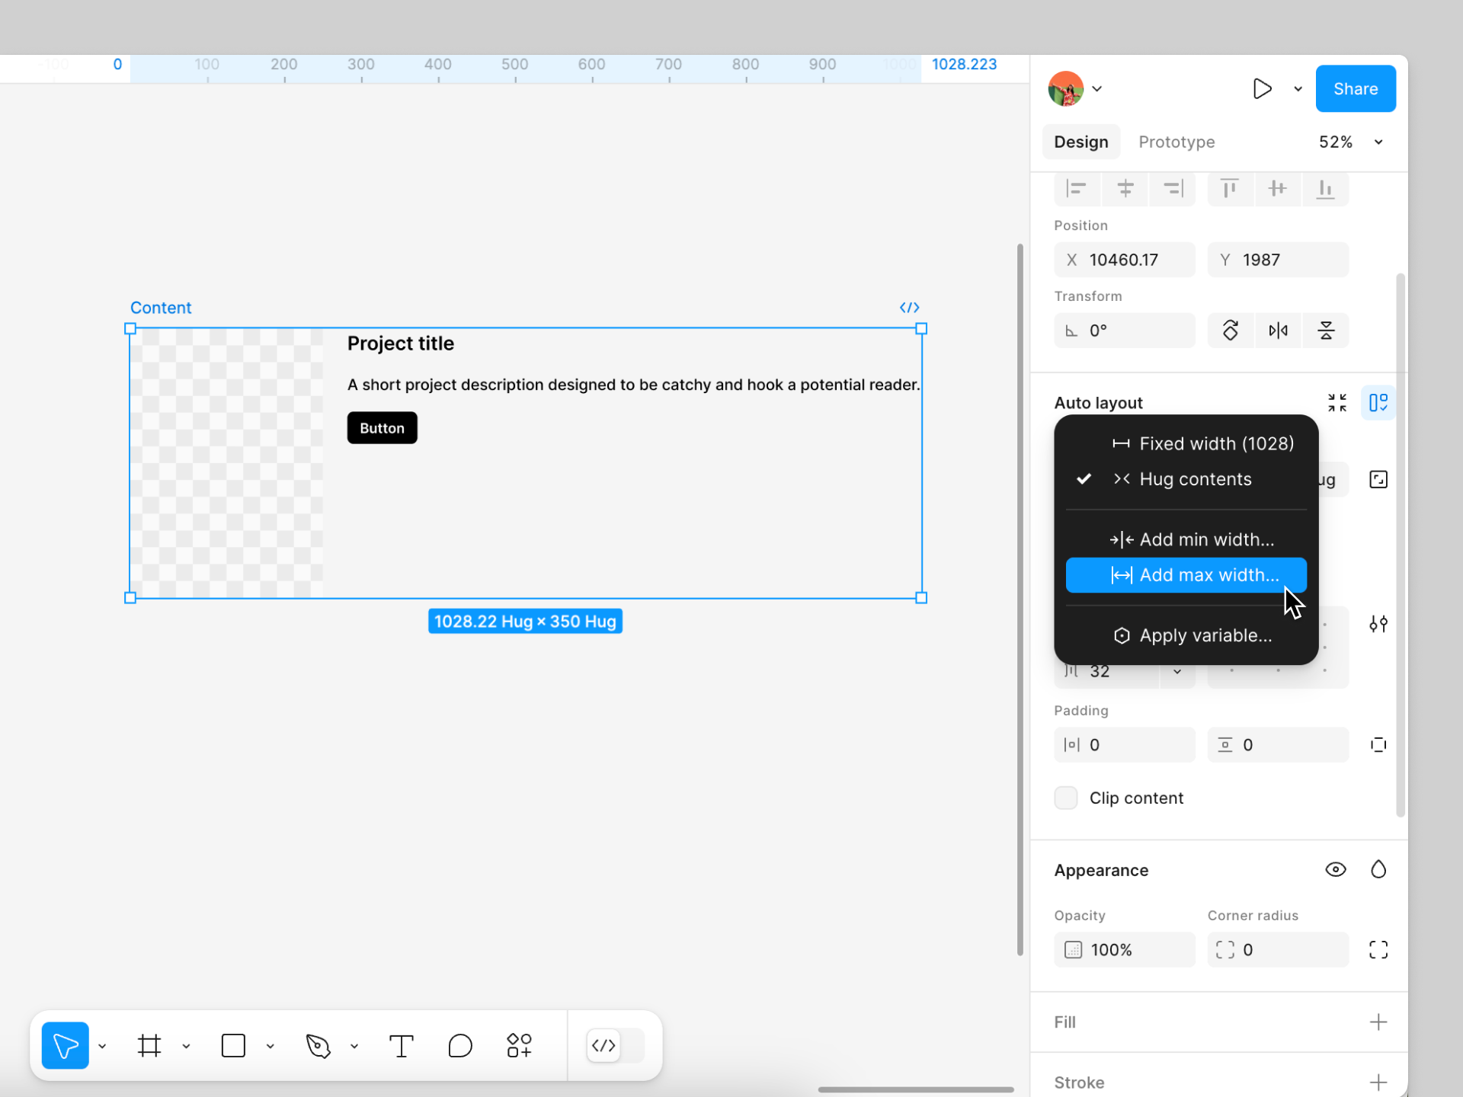Switch to the Prototype tab
1463x1097 pixels.
tap(1176, 142)
